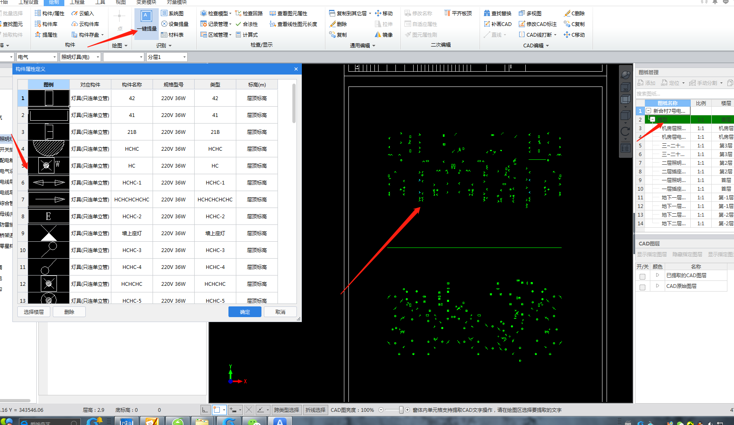Expand the 构件存盘 dropdown

tap(102, 35)
